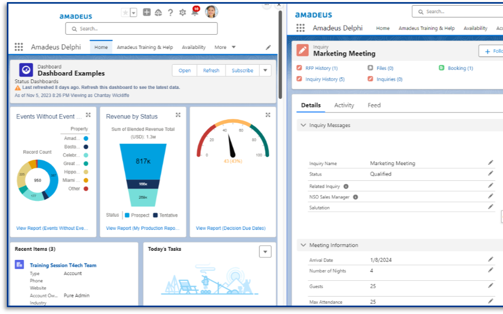The height and width of the screenshot is (314, 503).
Task: Open Booking (1) related list
Action: point(460,68)
